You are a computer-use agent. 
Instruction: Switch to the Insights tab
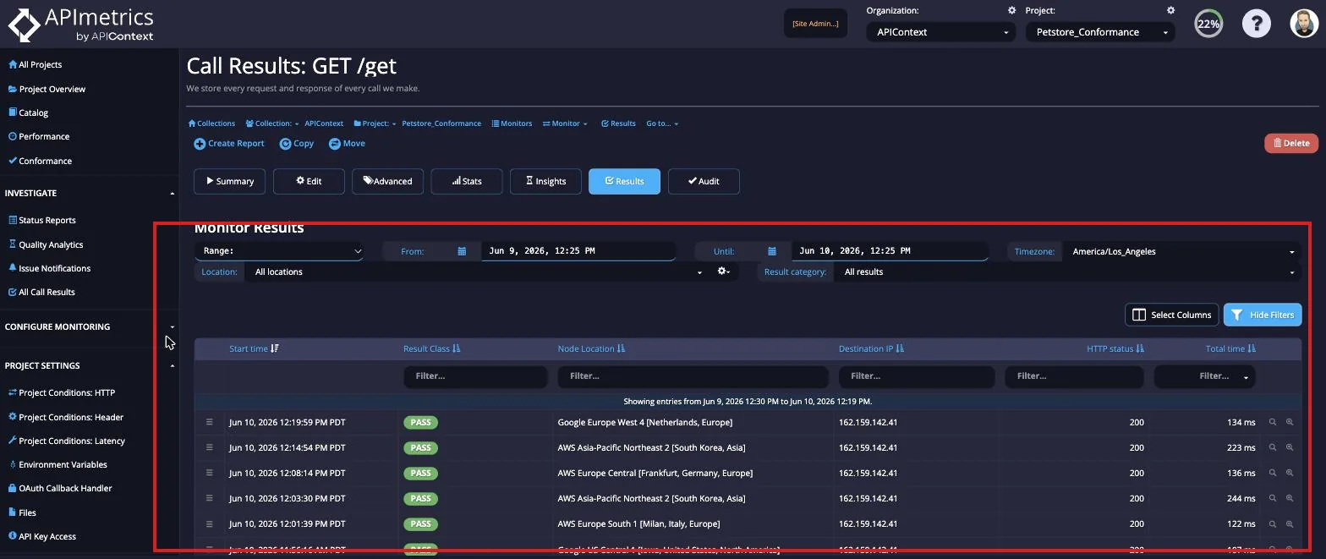click(x=545, y=181)
